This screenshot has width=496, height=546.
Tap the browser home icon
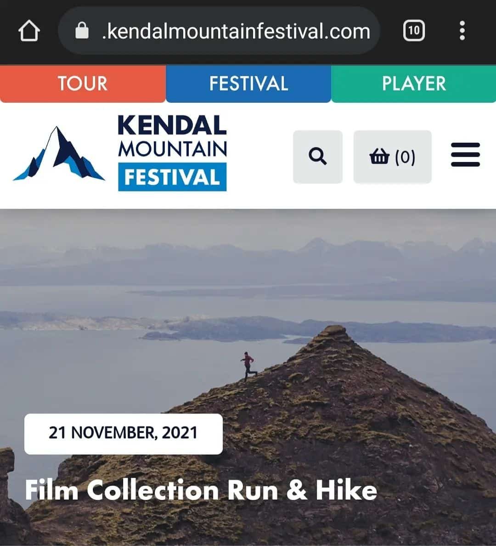(x=29, y=31)
